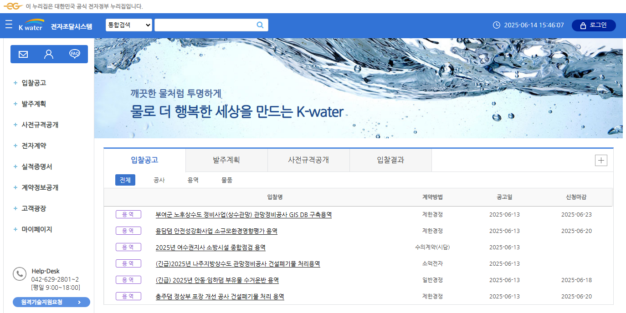Click the 전자조달시스템 title text
The width and height of the screenshot is (626, 313).
click(72, 26)
